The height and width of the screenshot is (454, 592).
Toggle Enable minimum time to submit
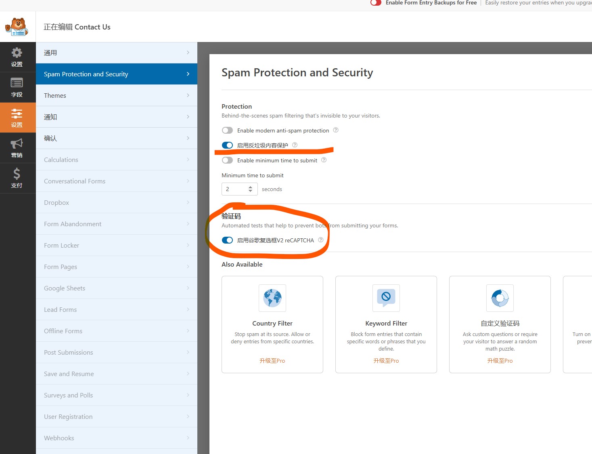pyautogui.click(x=228, y=160)
